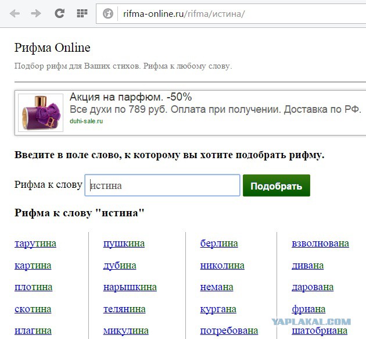Click the site info globe icon

click(108, 13)
